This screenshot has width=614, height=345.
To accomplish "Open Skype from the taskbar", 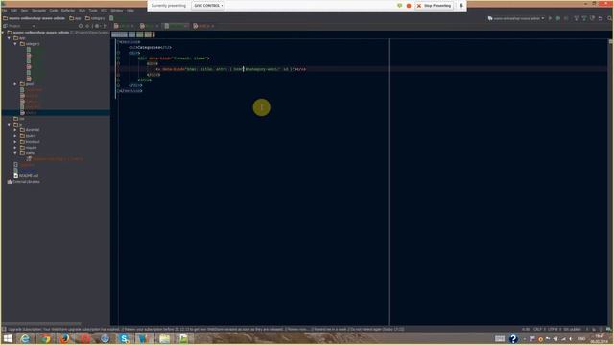I will coord(124,338).
